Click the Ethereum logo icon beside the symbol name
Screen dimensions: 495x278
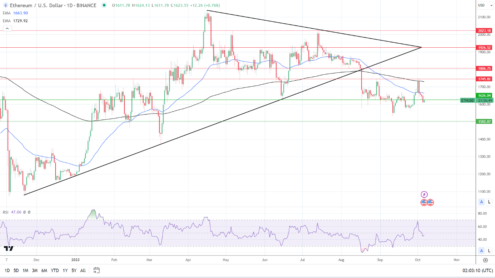(x=6, y=5)
